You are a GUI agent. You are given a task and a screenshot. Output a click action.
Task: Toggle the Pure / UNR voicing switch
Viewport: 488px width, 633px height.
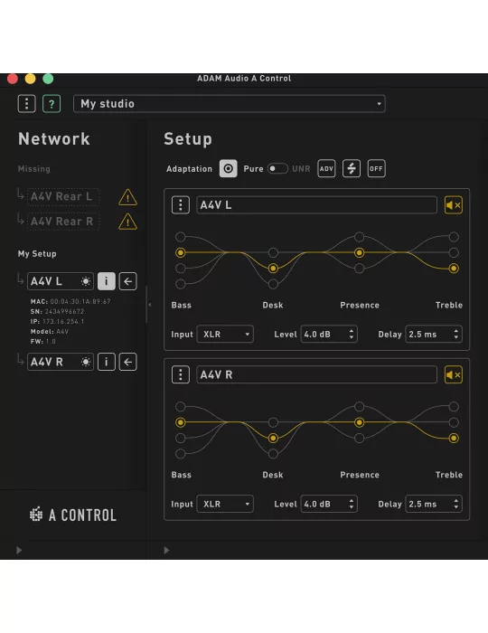[277, 169]
